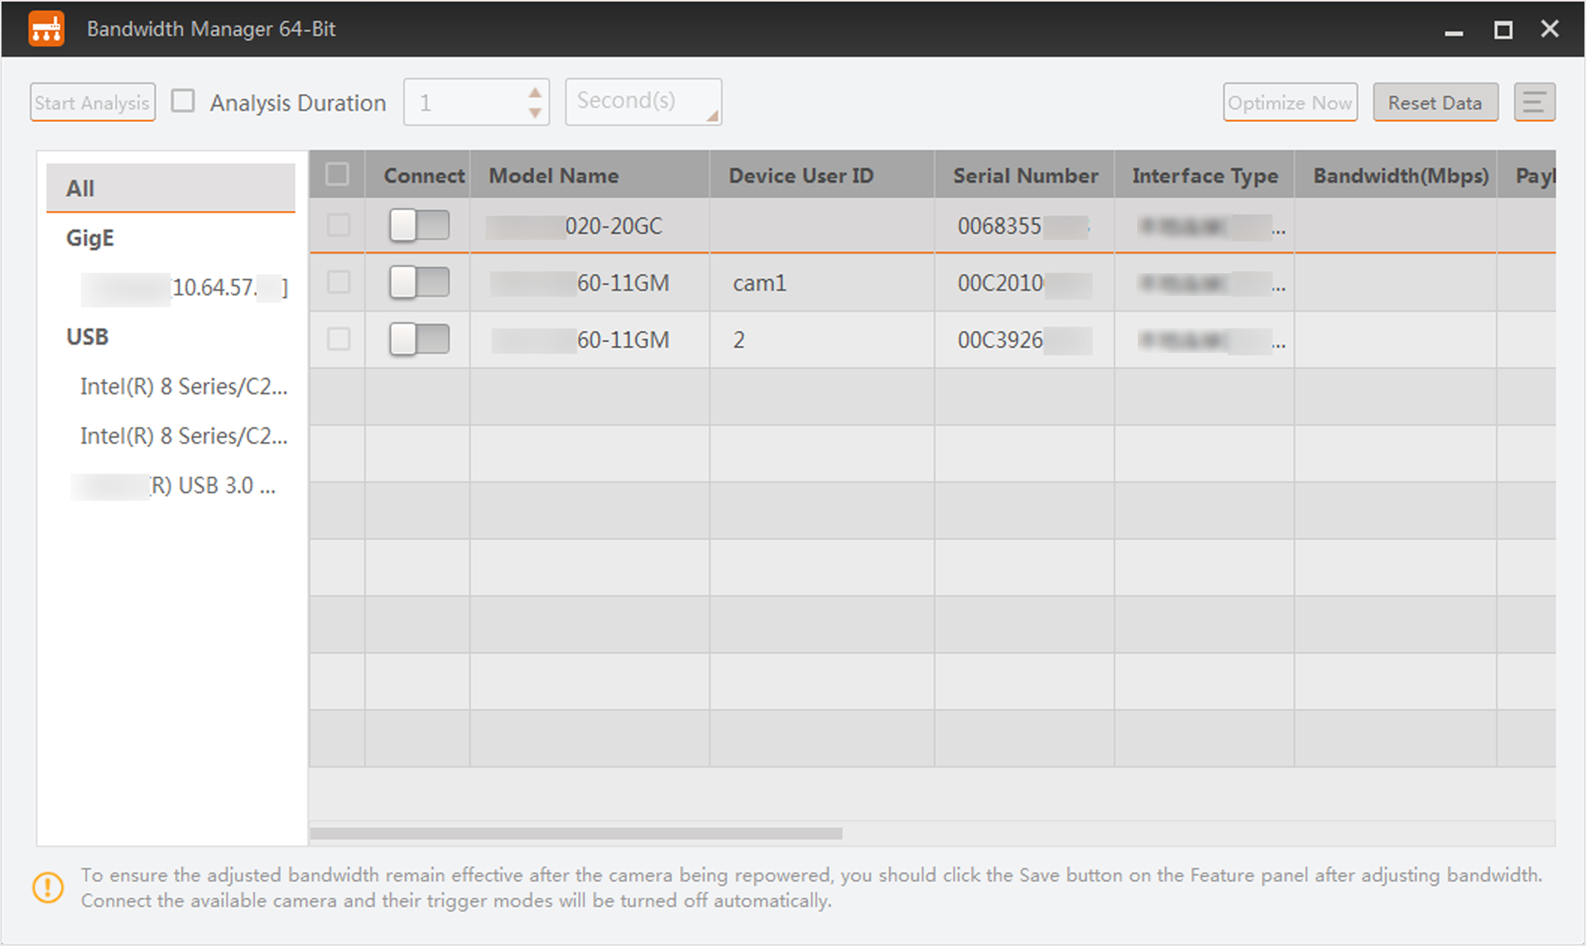Click the duration decrement down arrow
Viewport: 1586px width, 946px height.
pyautogui.click(x=535, y=113)
